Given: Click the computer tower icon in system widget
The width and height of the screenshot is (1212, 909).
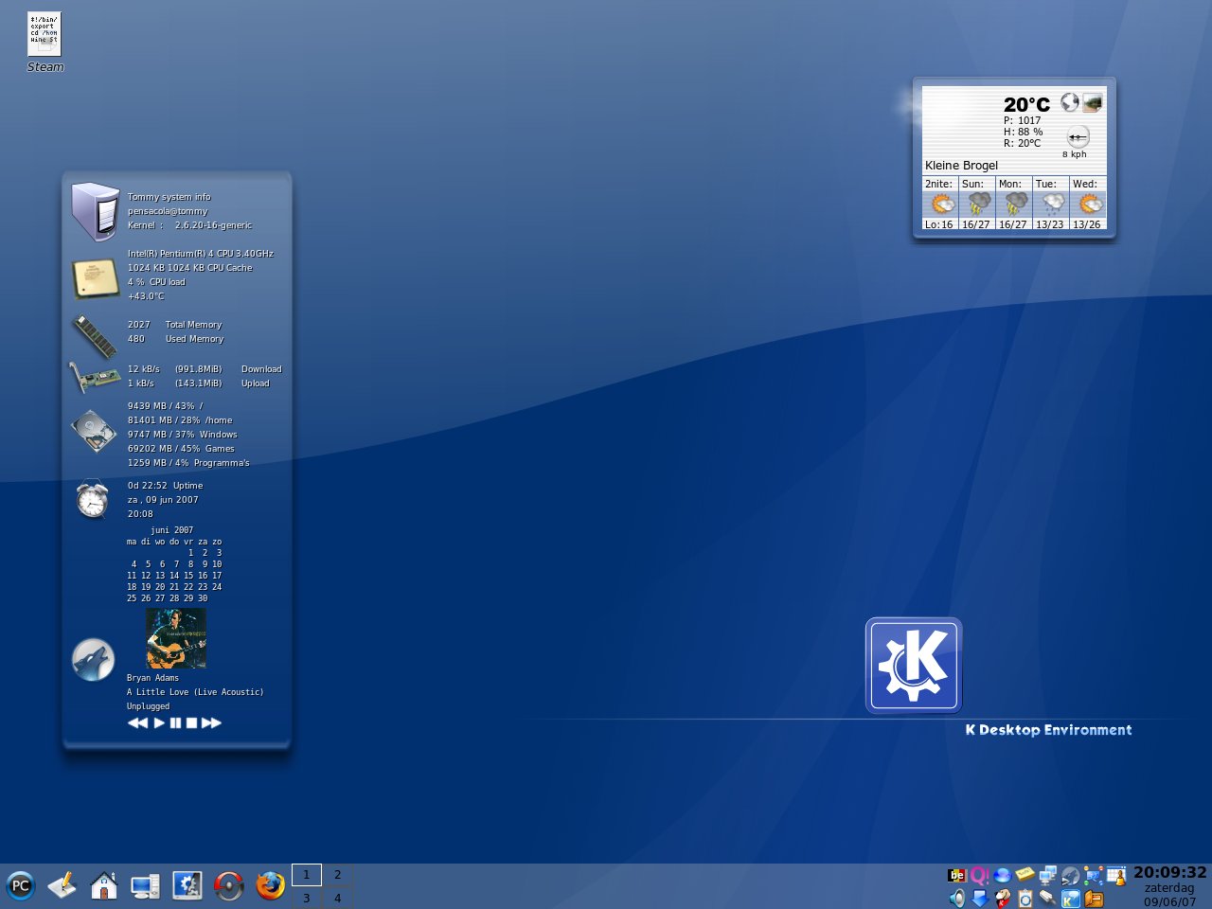Looking at the screenshot, I should click(x=95, y=211).
